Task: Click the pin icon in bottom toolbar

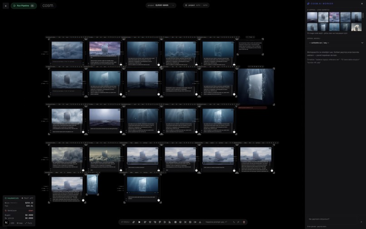Action: (134, 222)
